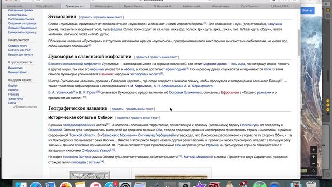Viewport: 332px width, 187px height.
Task: Open 'Викисклад' project link
Action: (x=15, y=68)
